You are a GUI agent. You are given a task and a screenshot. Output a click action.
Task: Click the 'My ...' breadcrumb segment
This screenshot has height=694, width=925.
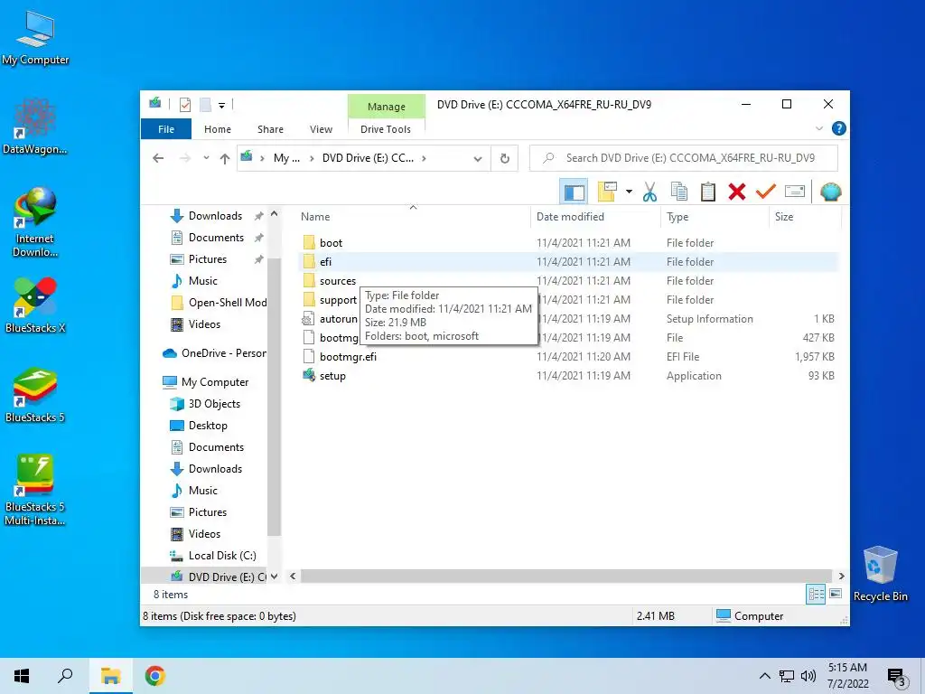pyautogui.click(x=286, y=158)
